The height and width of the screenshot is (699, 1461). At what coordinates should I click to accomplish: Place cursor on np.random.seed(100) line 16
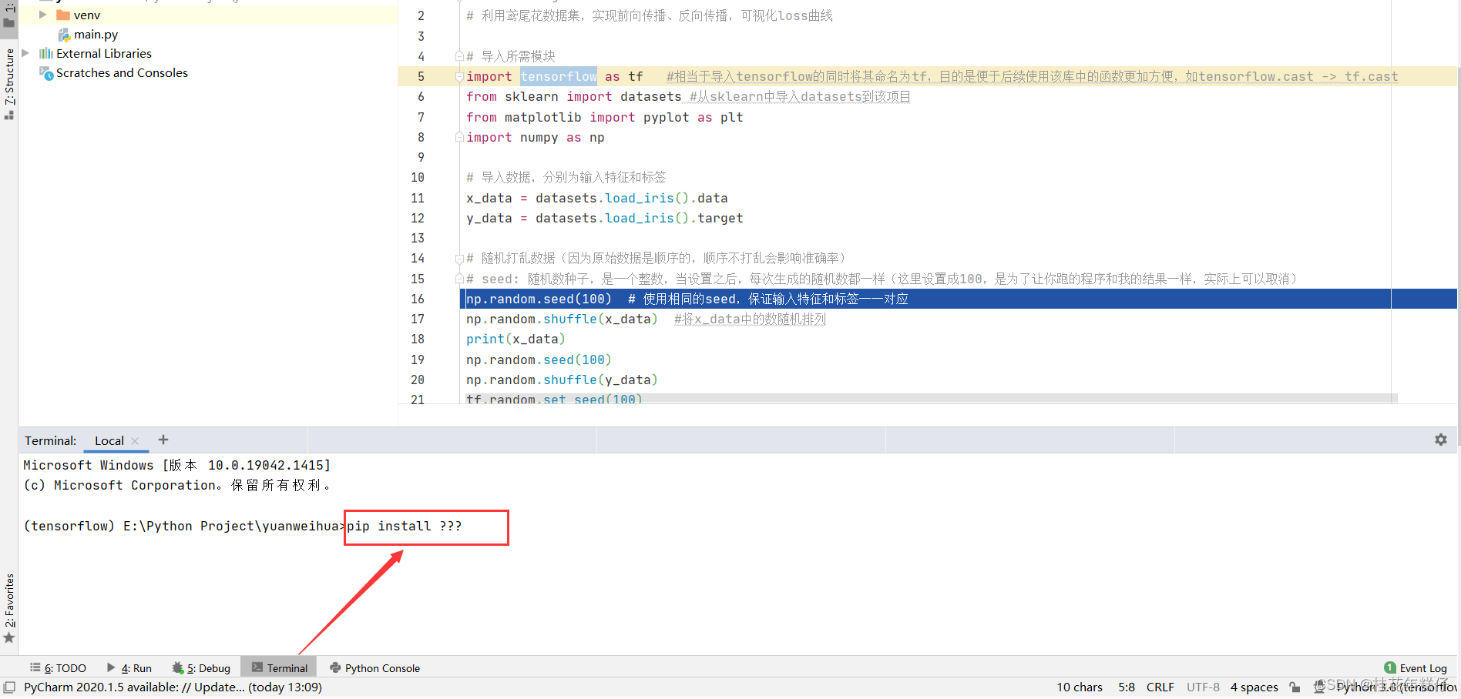click(x=539, y=299)
